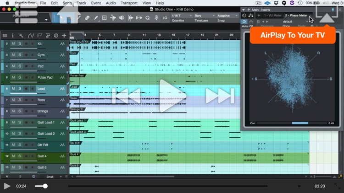Click the IQ input quantize button
The width and height of the screenshot is (344, 193).
[x=165, y=18]
